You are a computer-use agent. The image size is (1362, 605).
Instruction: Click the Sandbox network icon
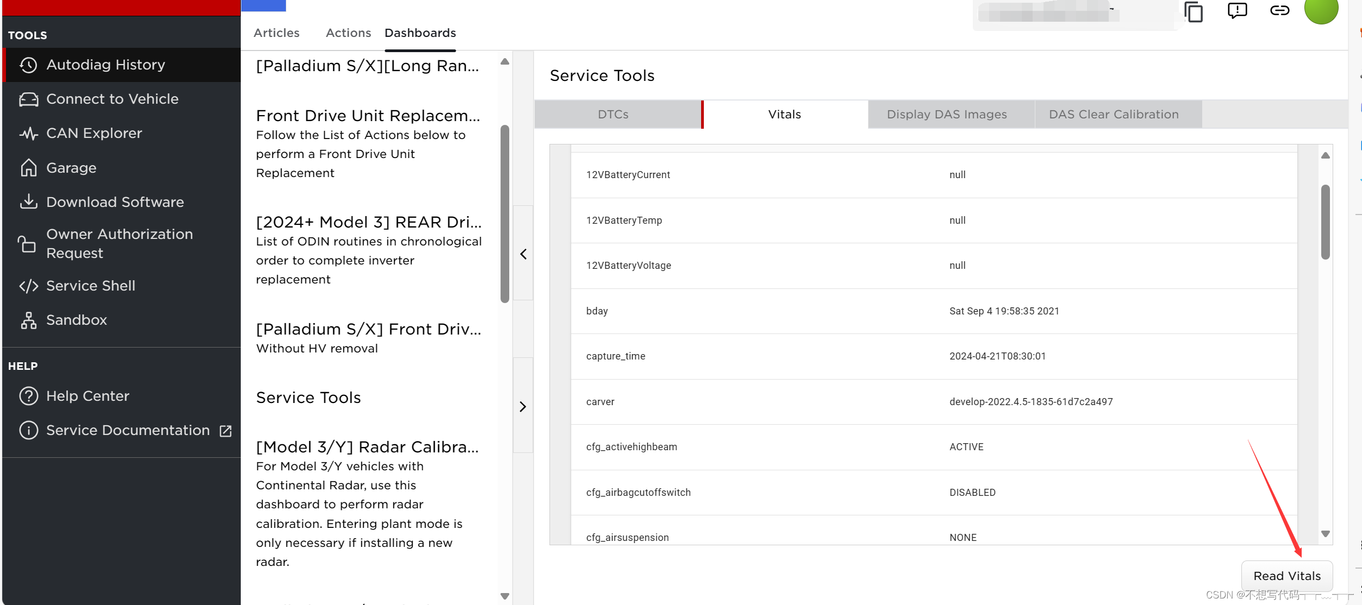click(28, 320)
